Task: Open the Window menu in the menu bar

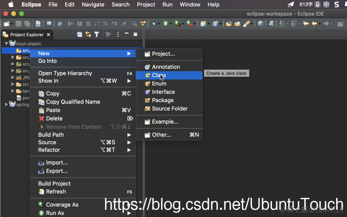Action: [x=190, y=4]
